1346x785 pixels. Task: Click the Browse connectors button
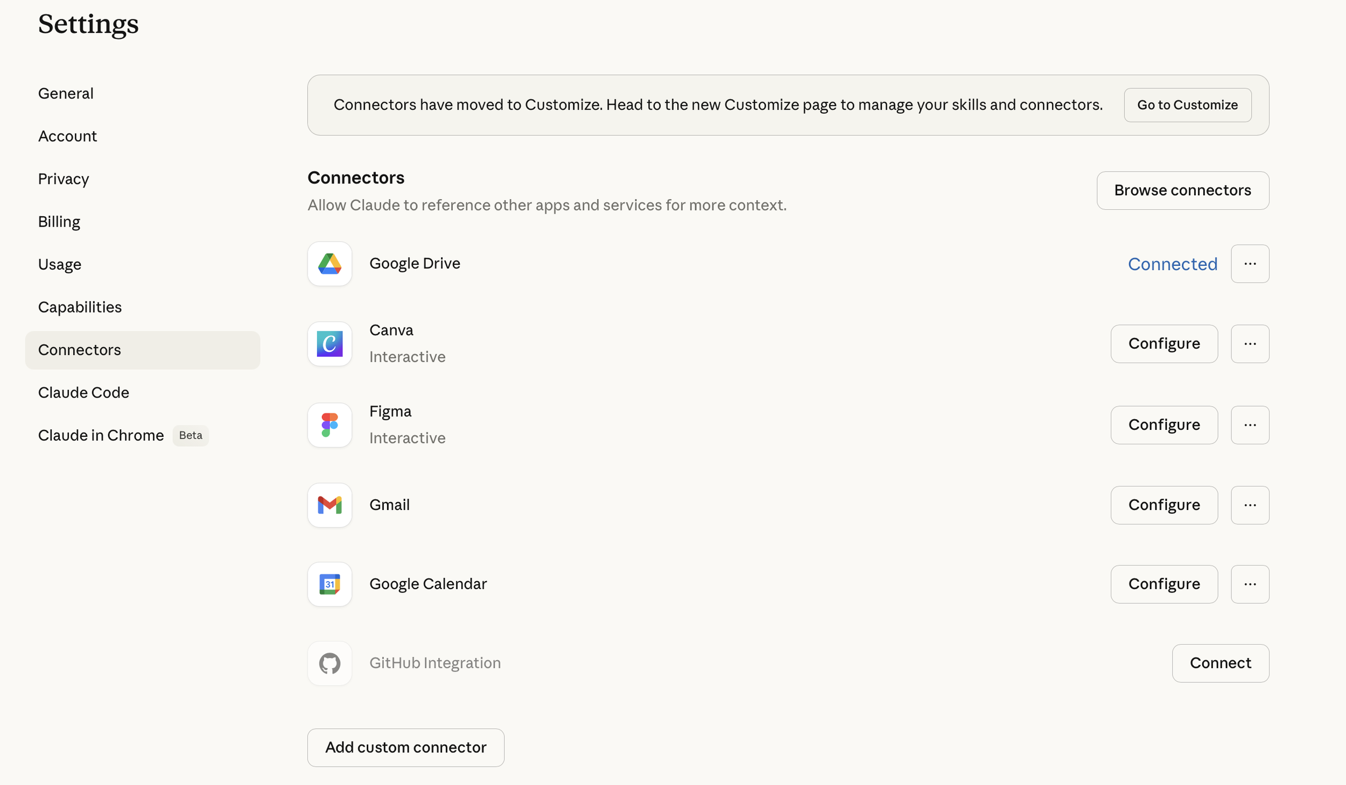(1182, 190)
